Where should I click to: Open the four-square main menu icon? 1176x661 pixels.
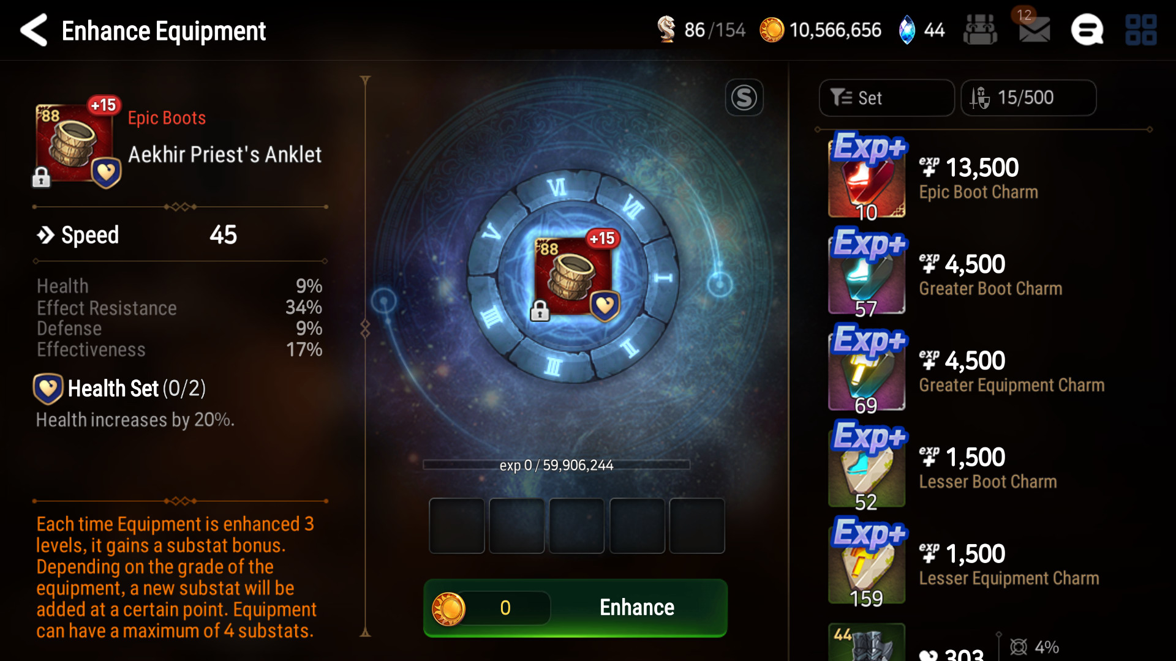tap(1140, 30)
